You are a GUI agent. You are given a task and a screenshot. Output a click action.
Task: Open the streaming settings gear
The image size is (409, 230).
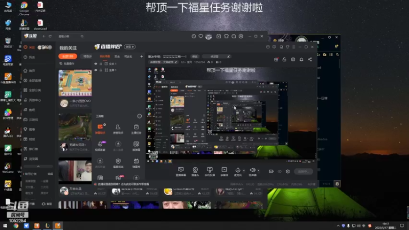(x=288, y=171)
